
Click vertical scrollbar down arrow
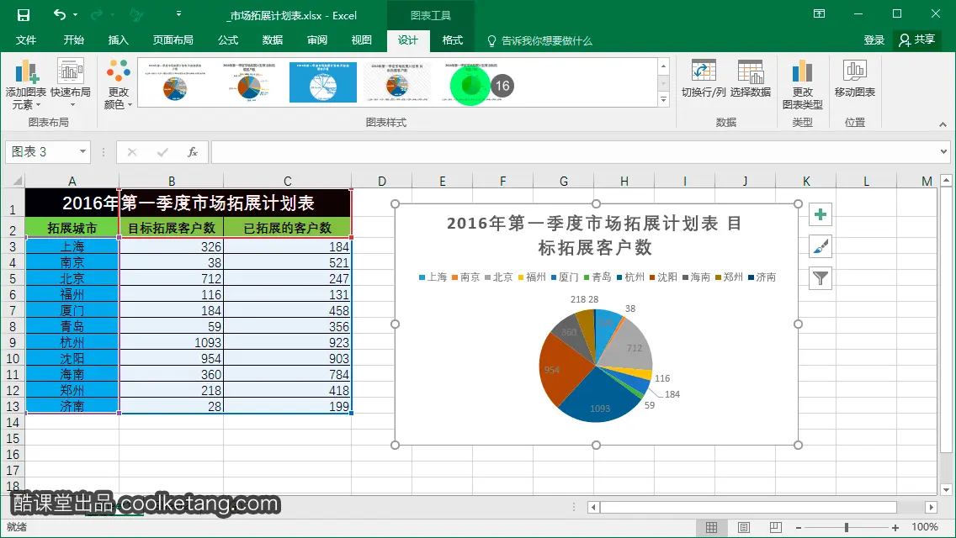coord(946,489)
